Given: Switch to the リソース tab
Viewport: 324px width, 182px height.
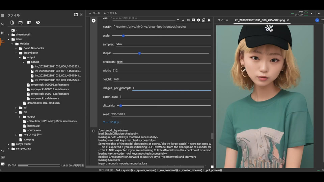Looking at the screenshot, I should [x=223, y=20].
